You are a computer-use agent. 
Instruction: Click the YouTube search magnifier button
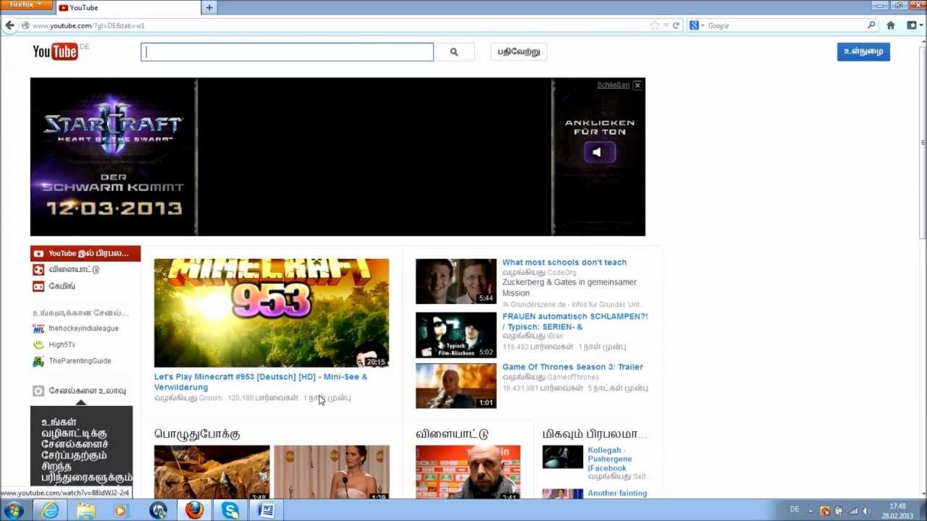click(x=454, y=52)
